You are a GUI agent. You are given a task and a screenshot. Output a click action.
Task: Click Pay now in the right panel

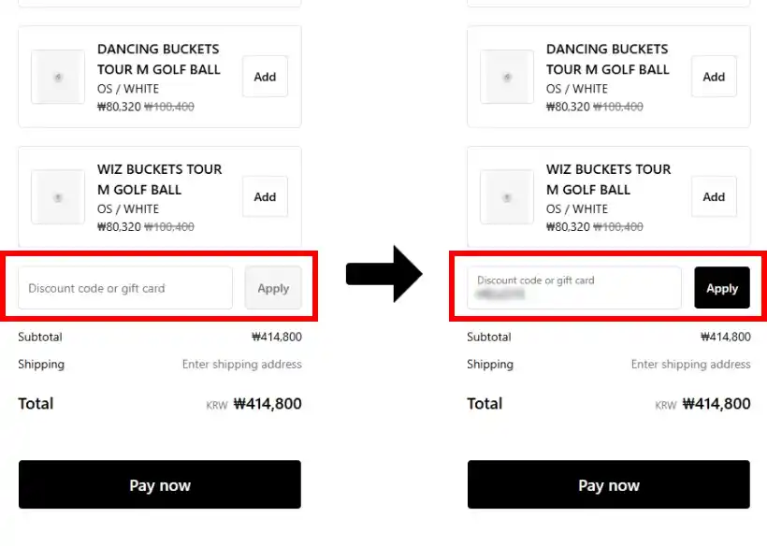pos(609,485)
